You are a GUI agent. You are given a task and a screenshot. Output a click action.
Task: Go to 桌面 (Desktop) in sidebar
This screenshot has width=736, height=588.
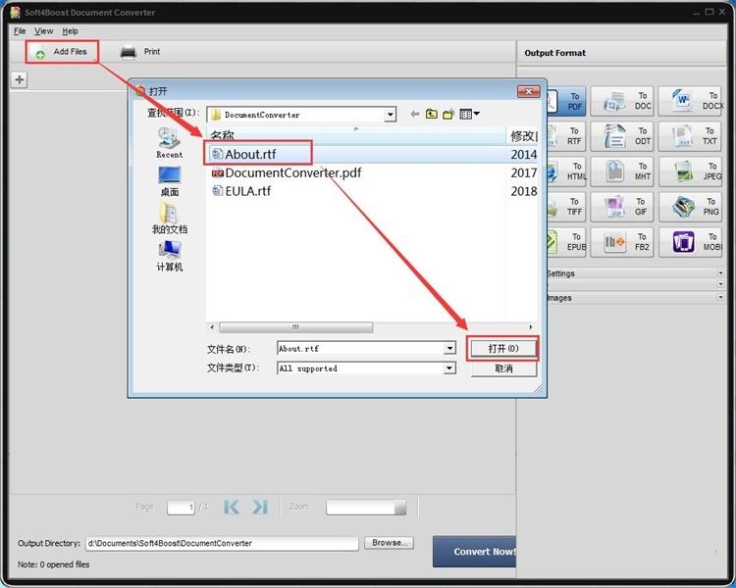tap(170, 181)
